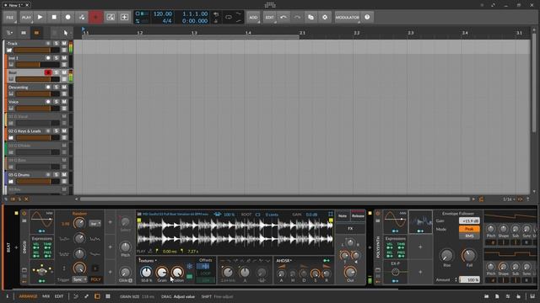Open the Sync trigger dropdown in Random modulator
This screenshot has height=303, width=540.
[79, 279]
